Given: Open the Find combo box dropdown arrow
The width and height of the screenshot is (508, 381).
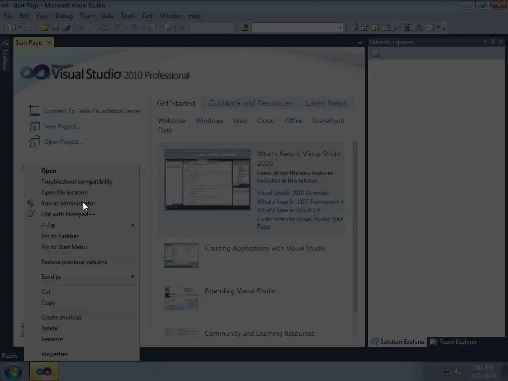Looking at the screenshot, I should tap(340, 28).
